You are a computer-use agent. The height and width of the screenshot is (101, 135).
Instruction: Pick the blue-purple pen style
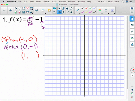click(94, 8)
